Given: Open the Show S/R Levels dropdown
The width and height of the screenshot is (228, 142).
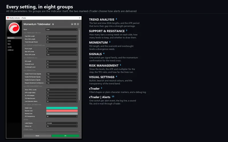Looking at the screenshot, I should 62,55.
